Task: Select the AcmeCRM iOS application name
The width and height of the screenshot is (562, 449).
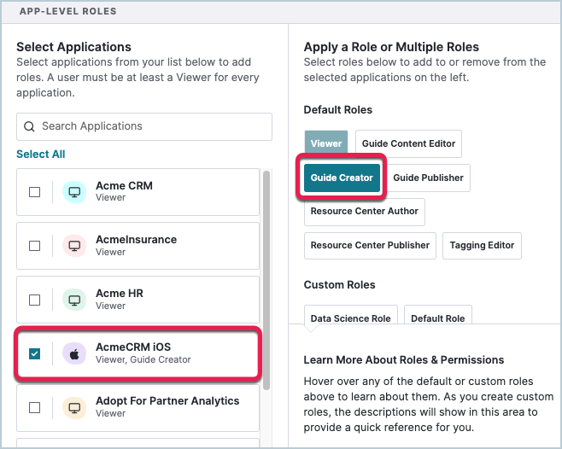Action: 133,347
